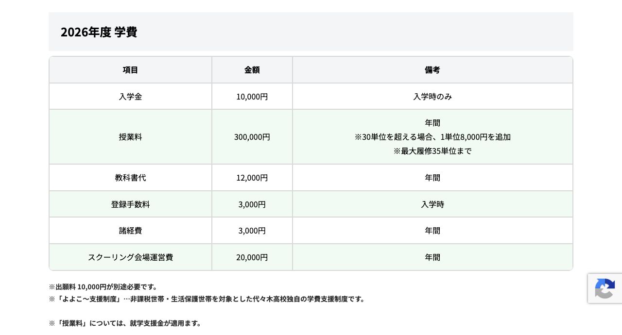Image resolution: width=622 pixels, height=335 pixels.
Task: Select the '諸経費' row label
Action: (130, 231)
